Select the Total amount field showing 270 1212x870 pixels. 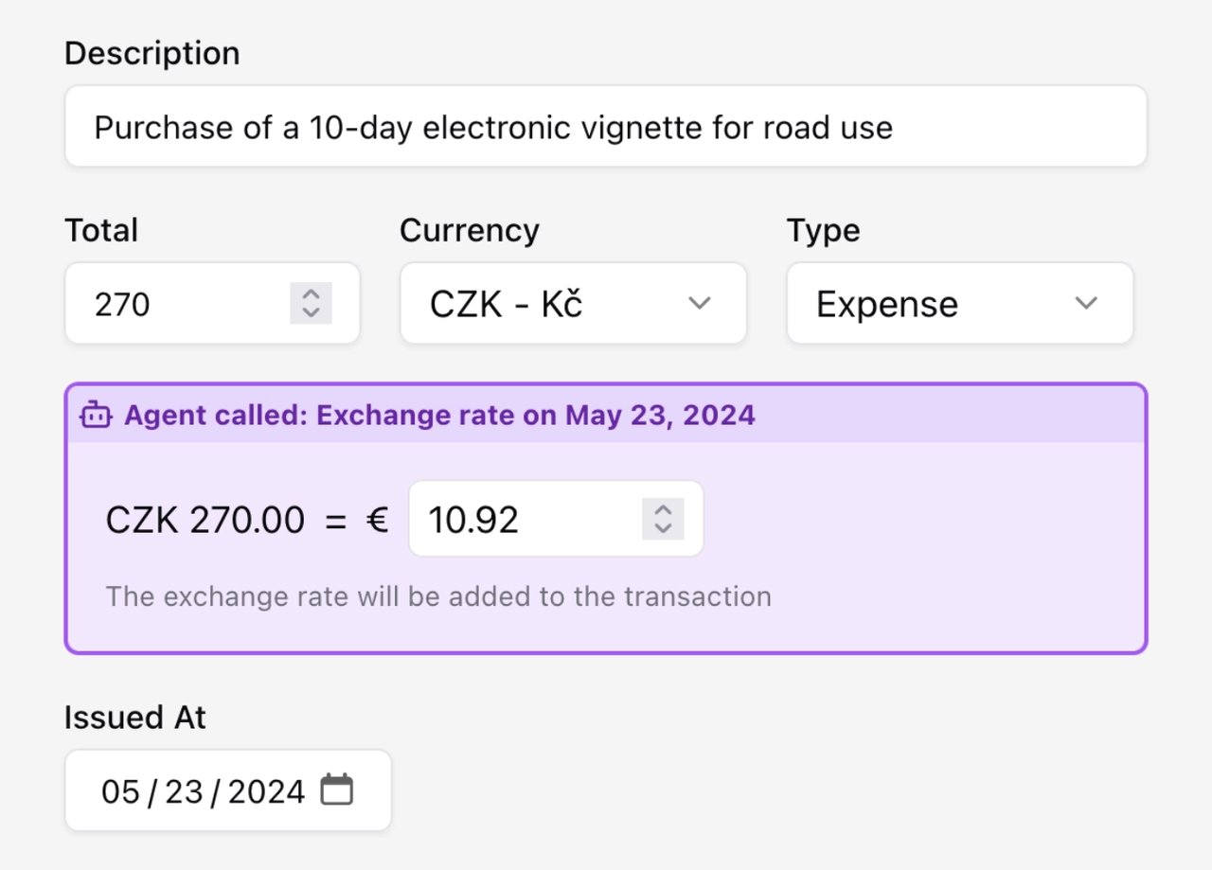170,303
